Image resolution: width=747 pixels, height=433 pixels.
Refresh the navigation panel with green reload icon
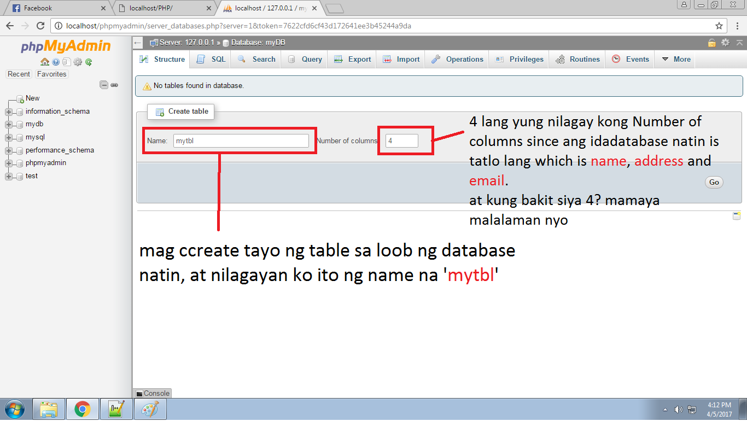click(x=87, y=62)
